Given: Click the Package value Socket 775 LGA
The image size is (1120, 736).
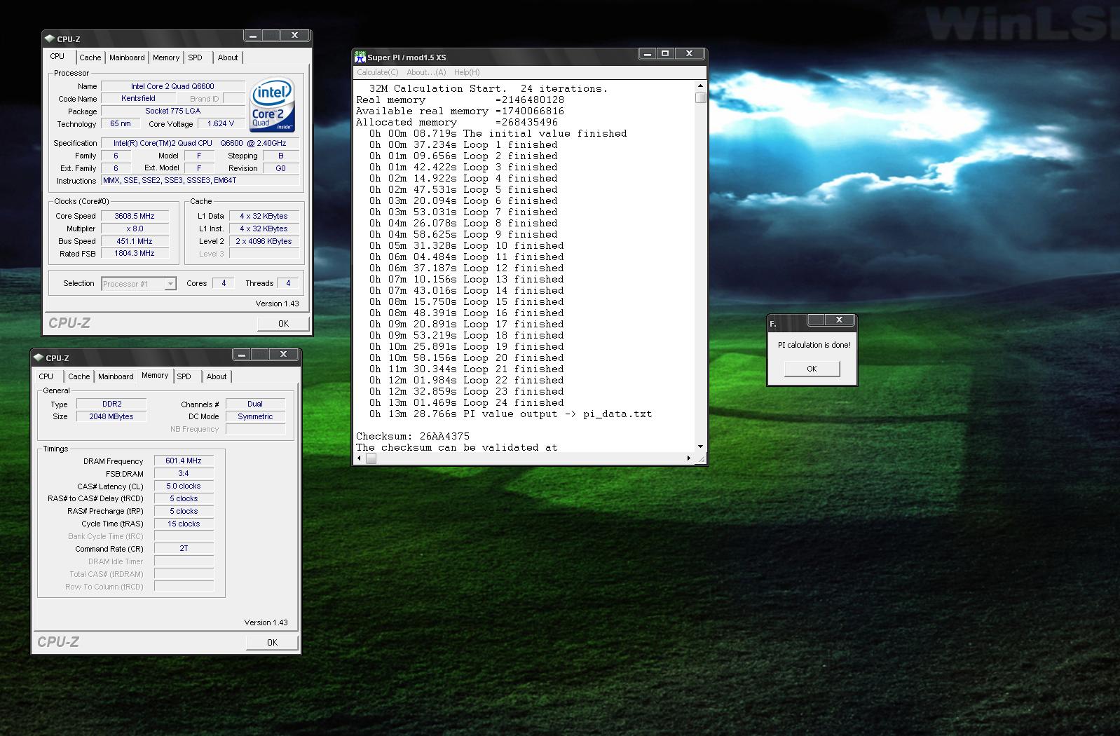Looking at the screenshot, I should coord(172,111).
